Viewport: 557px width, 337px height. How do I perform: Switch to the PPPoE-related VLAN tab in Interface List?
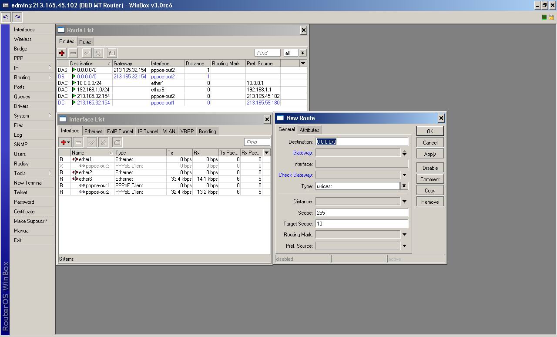[x=169, y=131]
